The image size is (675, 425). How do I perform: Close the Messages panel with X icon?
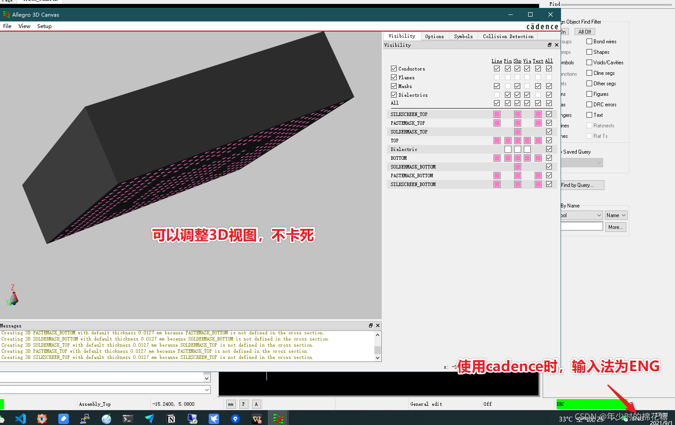tap(378, 326)
